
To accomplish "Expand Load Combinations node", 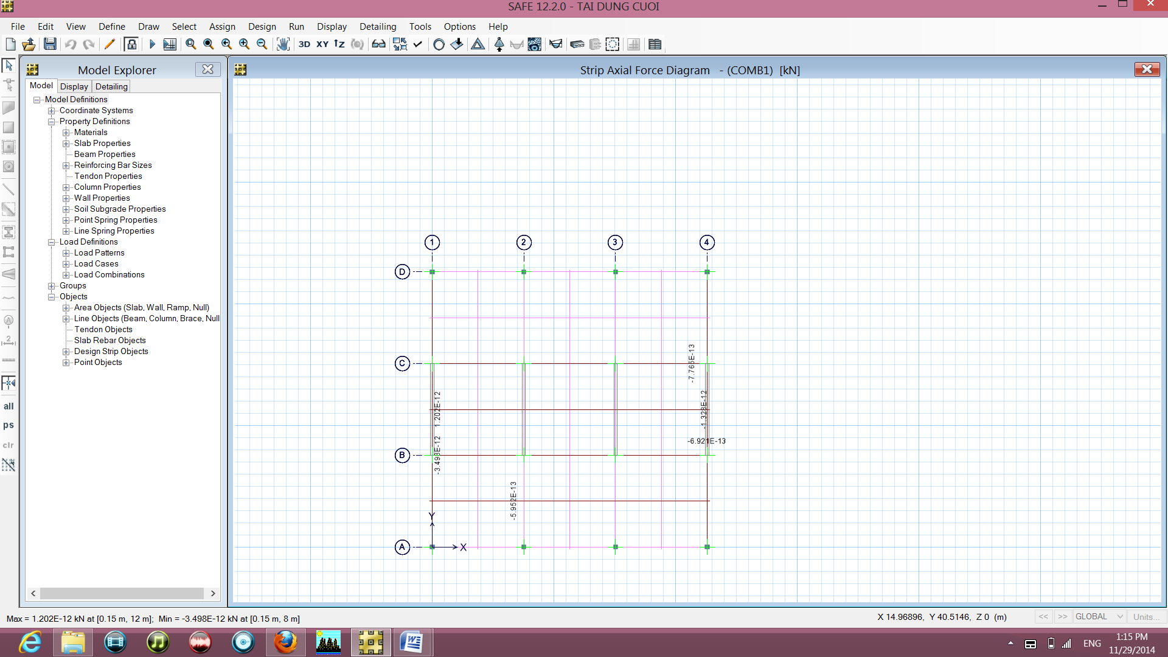I will click(x=66, y=275).
